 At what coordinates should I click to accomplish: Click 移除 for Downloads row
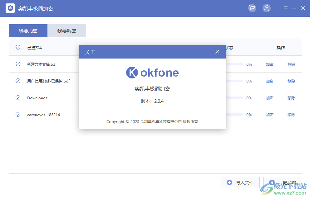pos(291,98)
